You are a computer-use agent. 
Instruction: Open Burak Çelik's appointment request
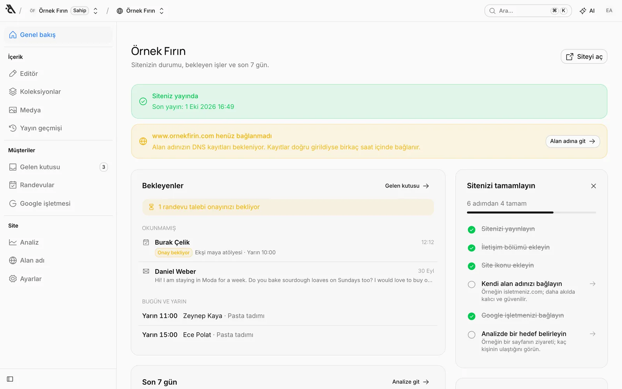point(288,247)
